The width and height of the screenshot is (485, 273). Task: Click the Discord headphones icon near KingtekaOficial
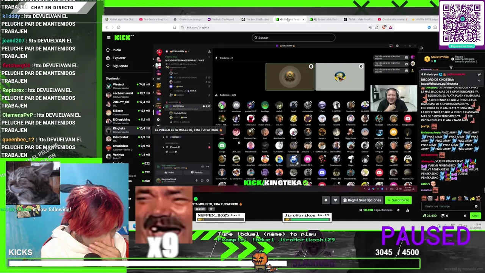[202, 180]
